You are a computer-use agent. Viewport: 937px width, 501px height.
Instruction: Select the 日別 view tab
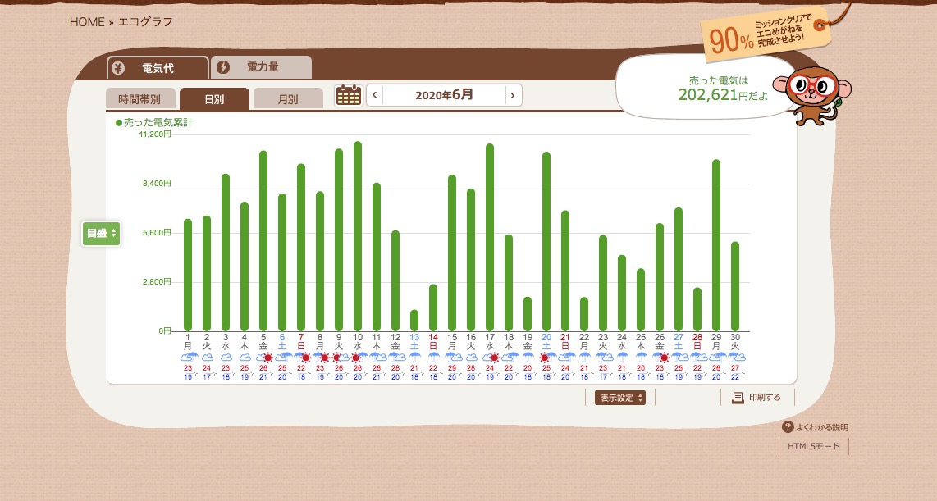(x=214, y=99)
